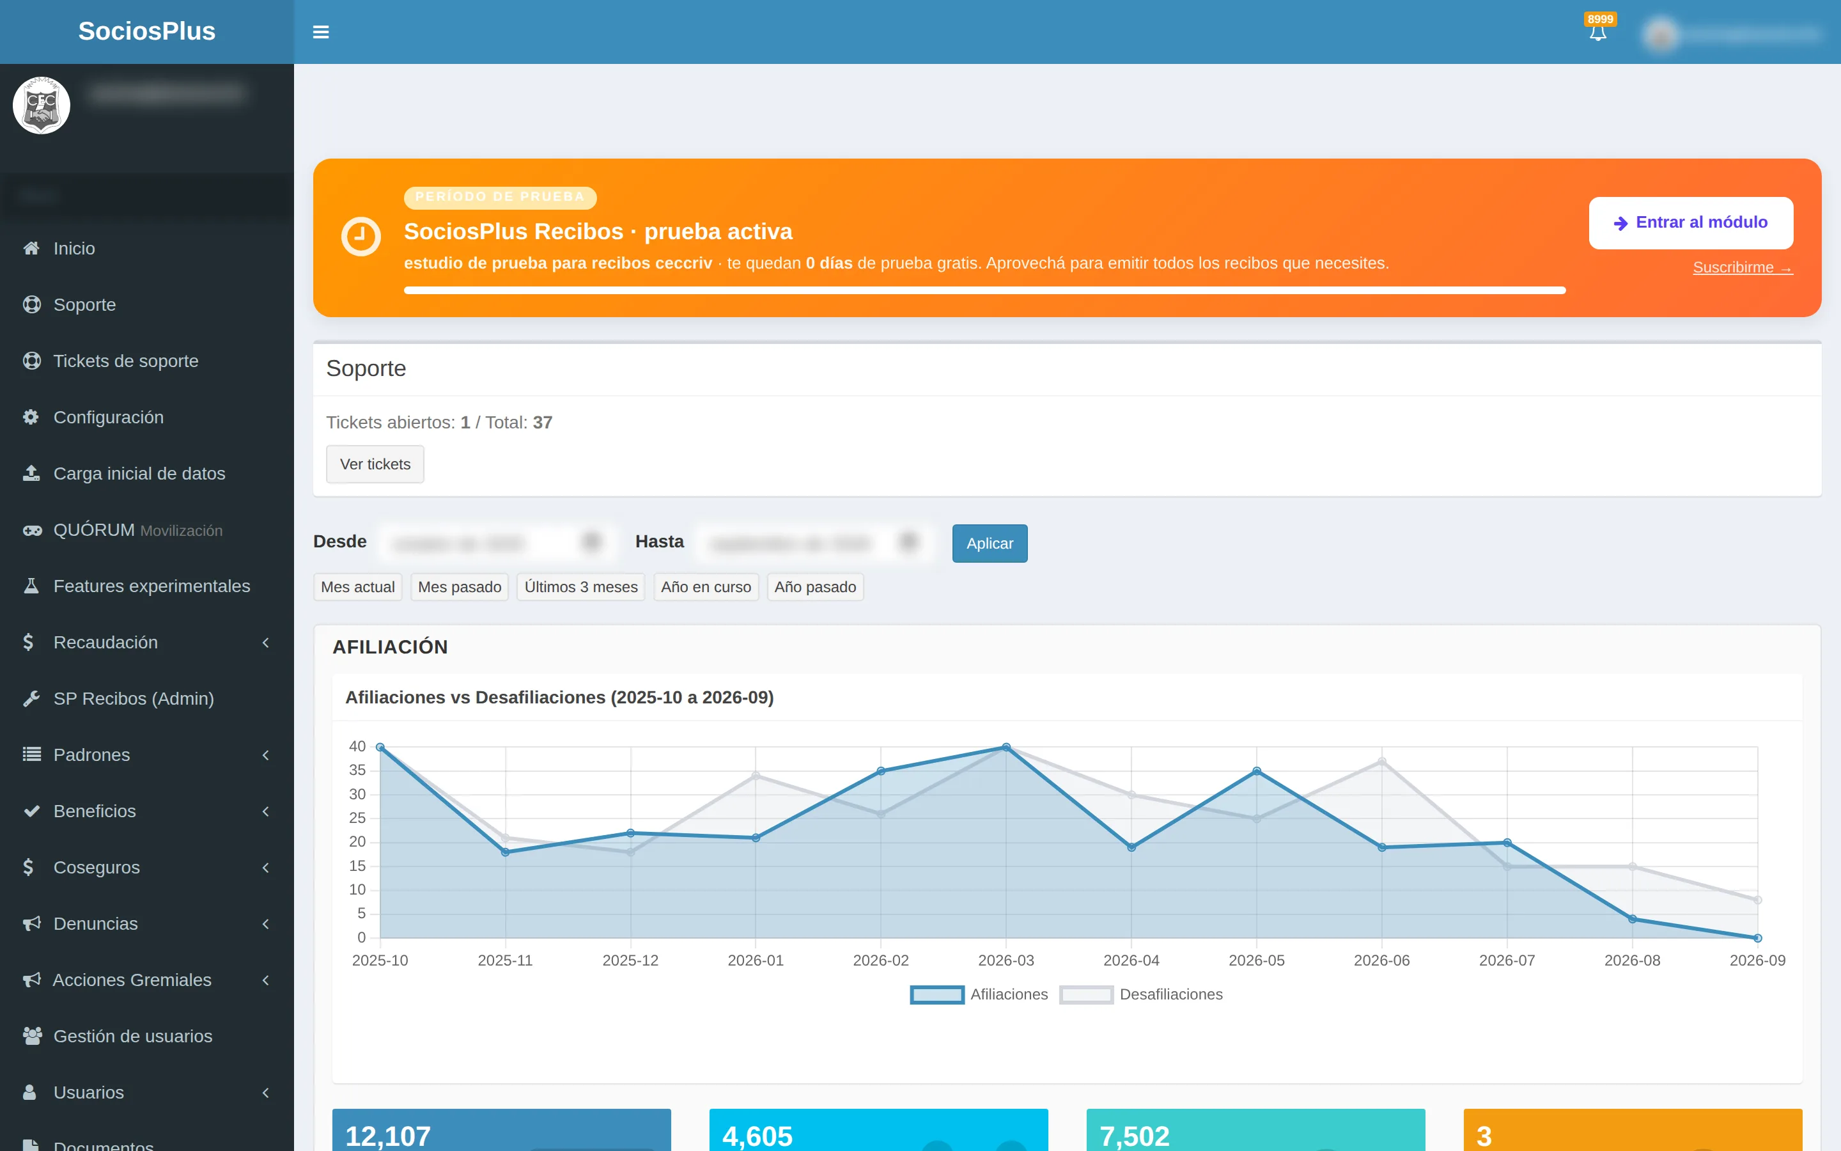Click the group icon beside Gestión de usuarios

[32, 1036]
